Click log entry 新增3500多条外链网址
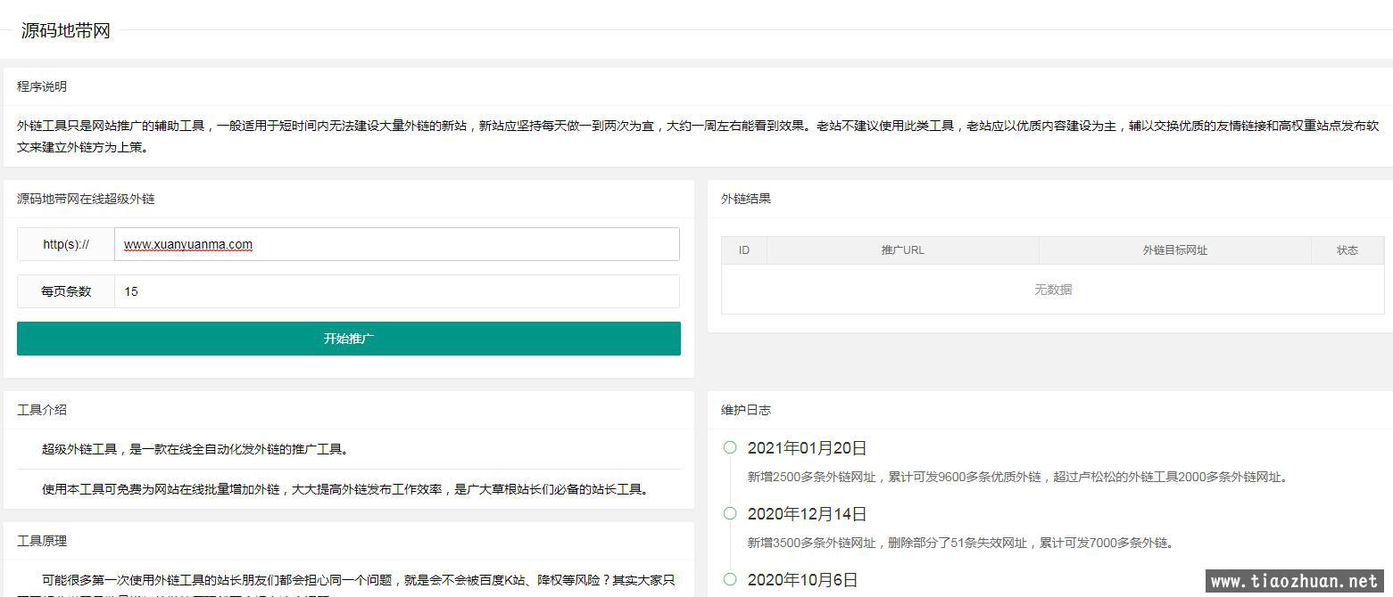Screen dimensions: 1393x597 pyautogui.click(x=961, y=543)
